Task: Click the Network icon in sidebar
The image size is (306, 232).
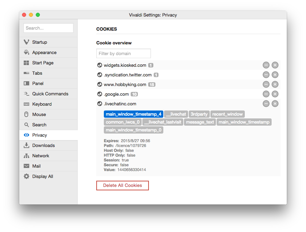Action: tap(26, 156)
